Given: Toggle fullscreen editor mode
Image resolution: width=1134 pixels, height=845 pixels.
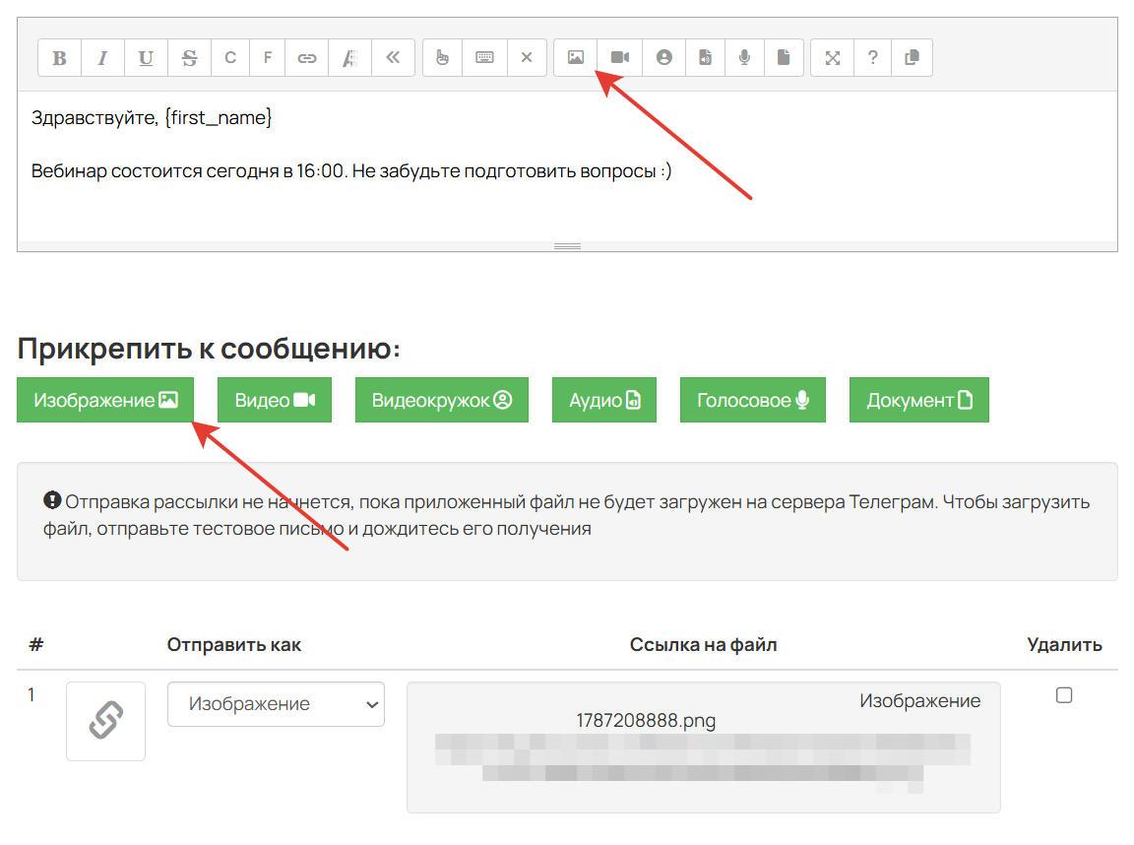Looking at the screenshot, I should point(833,58).
